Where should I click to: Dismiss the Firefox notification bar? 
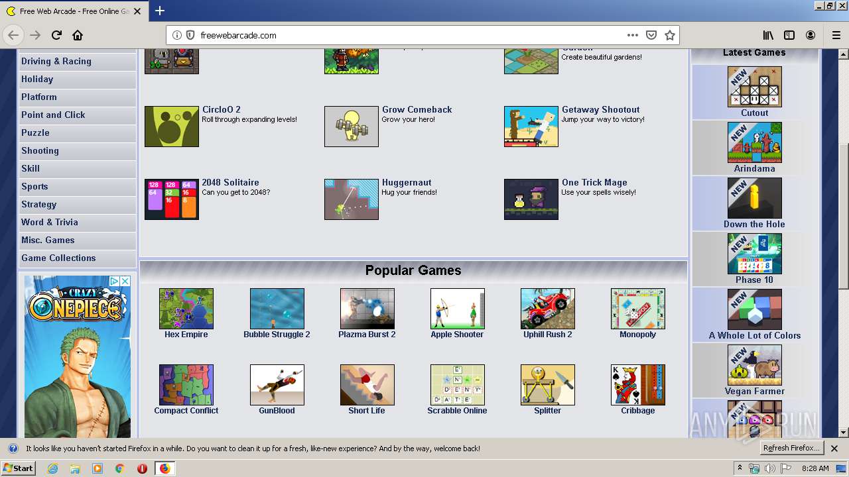point(835,449)
